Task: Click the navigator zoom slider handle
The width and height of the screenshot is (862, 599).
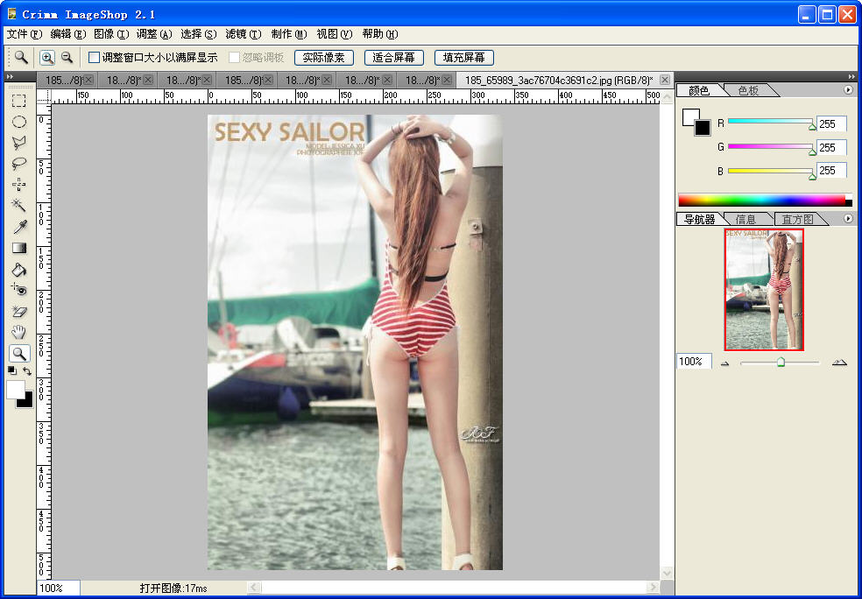Action: click(x=781, y=362)
